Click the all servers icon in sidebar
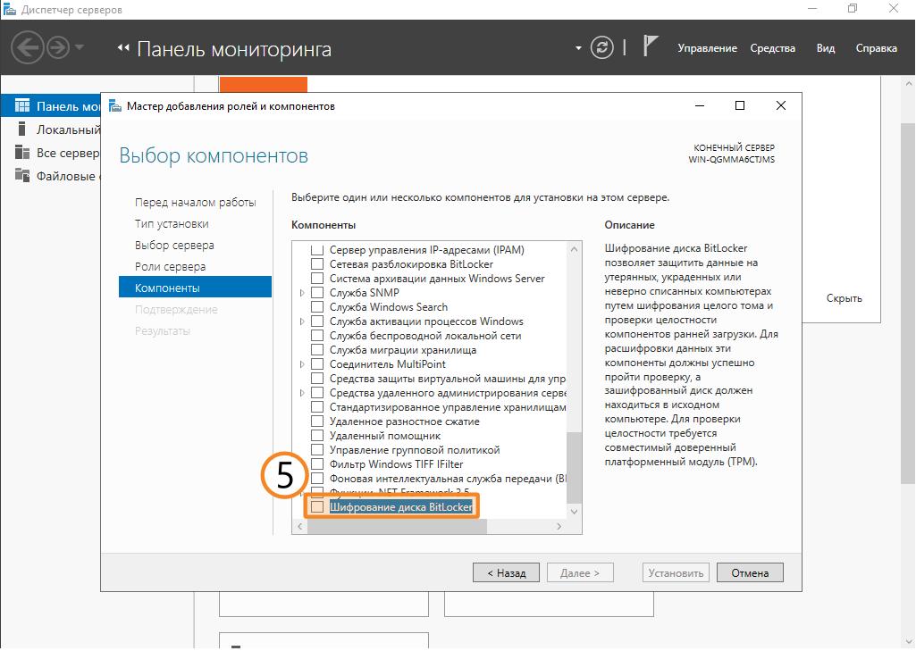The image size is (916, 651). point(22,153)
